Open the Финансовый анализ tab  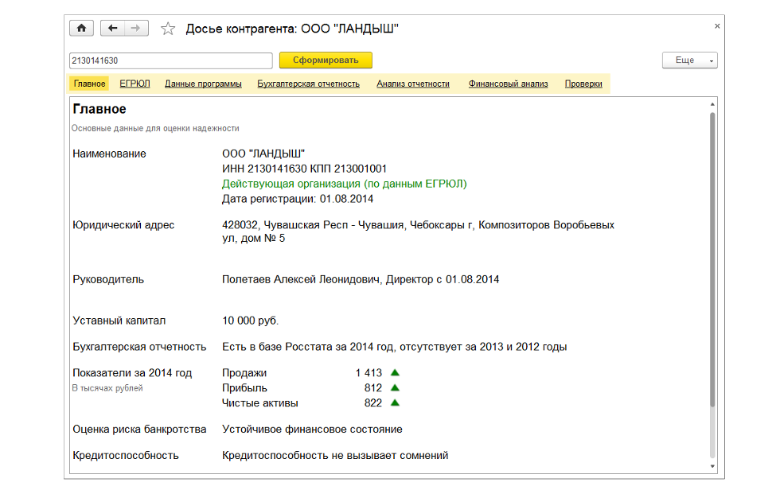[508, 84]
